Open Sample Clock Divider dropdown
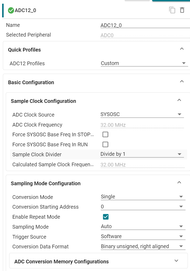This screenshot has height=271, width=190. pos(142,154)
